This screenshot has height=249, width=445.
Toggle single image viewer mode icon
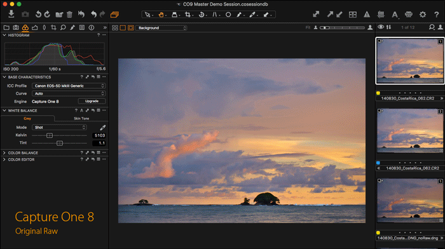[x=123, y=28]
